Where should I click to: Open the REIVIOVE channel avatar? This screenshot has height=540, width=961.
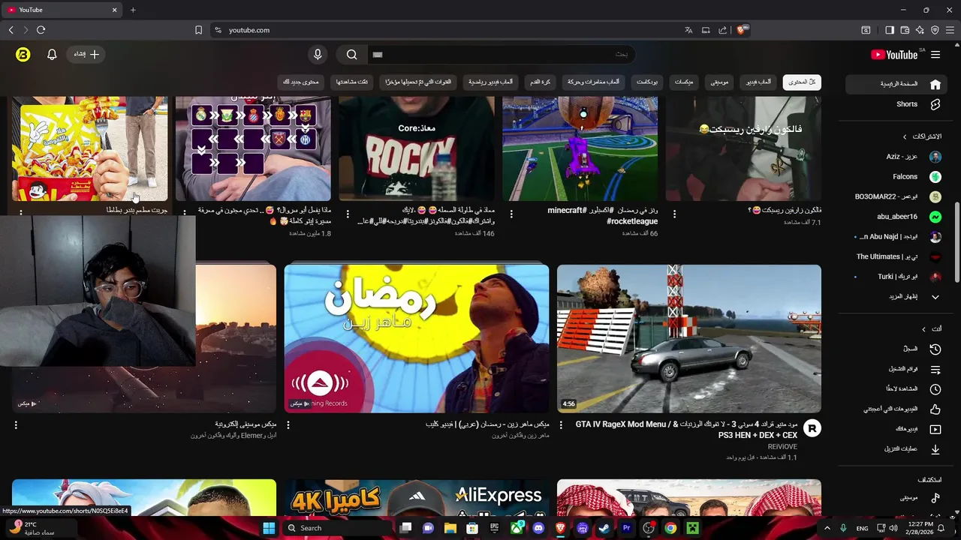pos(812,428)
